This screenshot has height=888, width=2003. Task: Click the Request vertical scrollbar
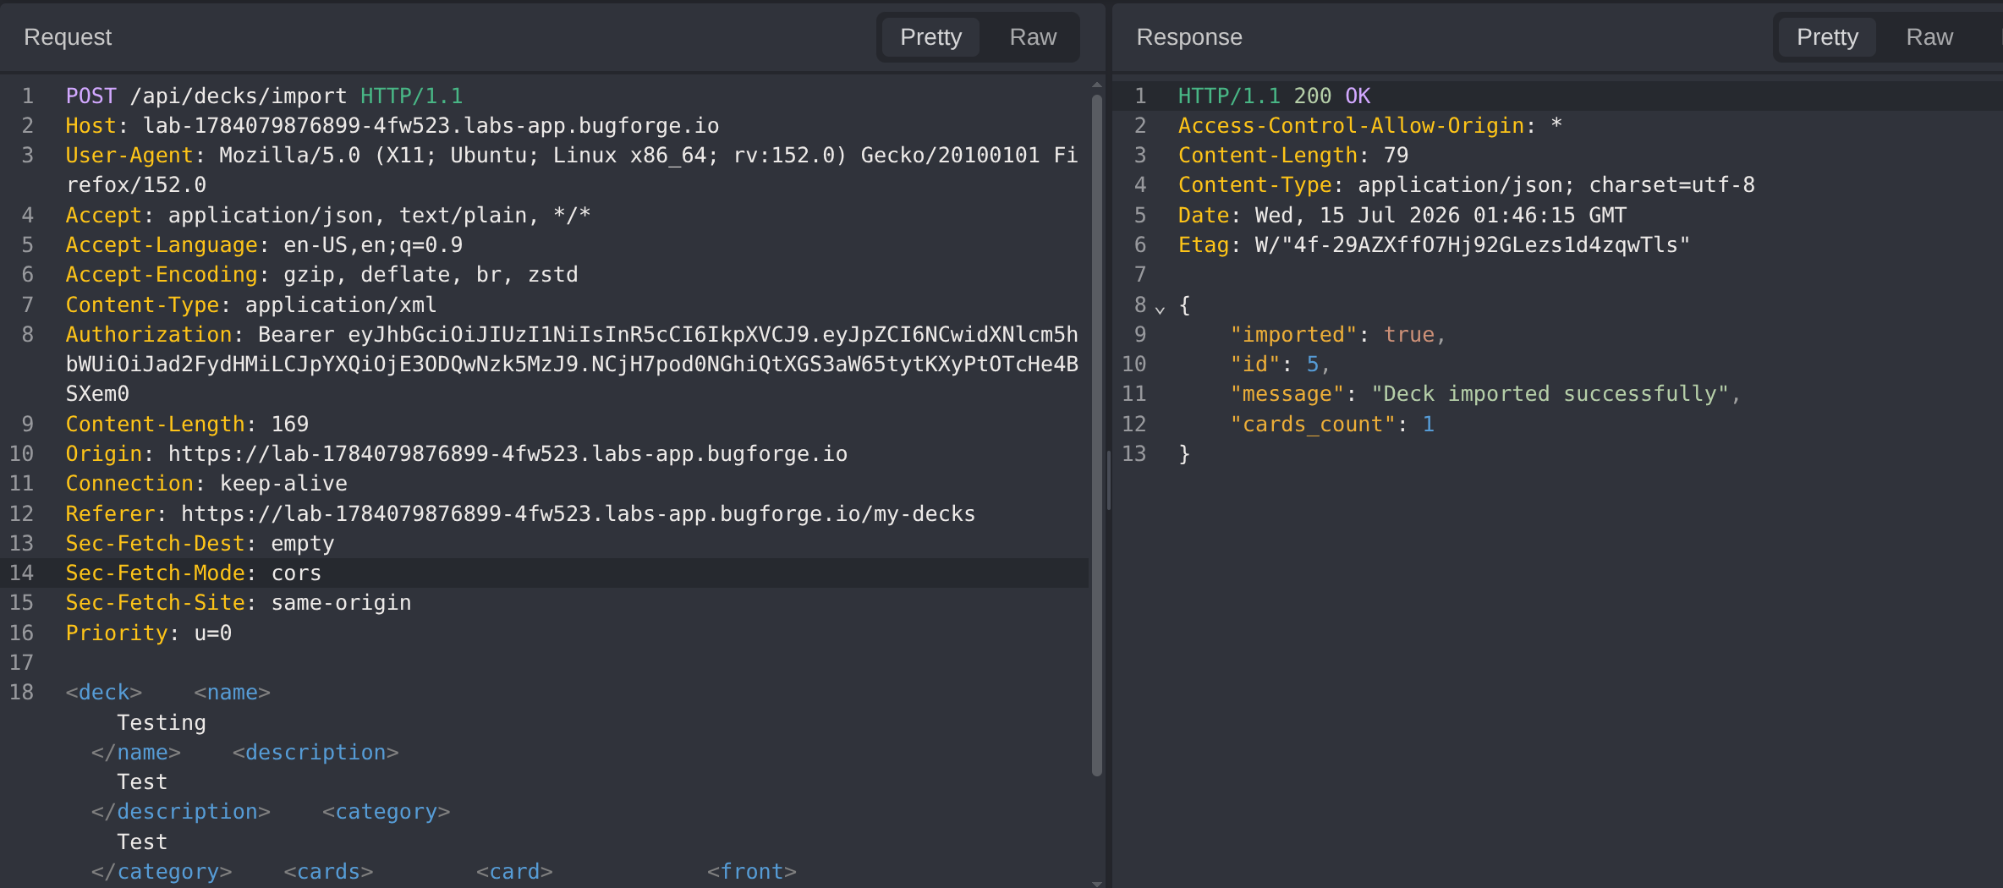coord(1097,435)
